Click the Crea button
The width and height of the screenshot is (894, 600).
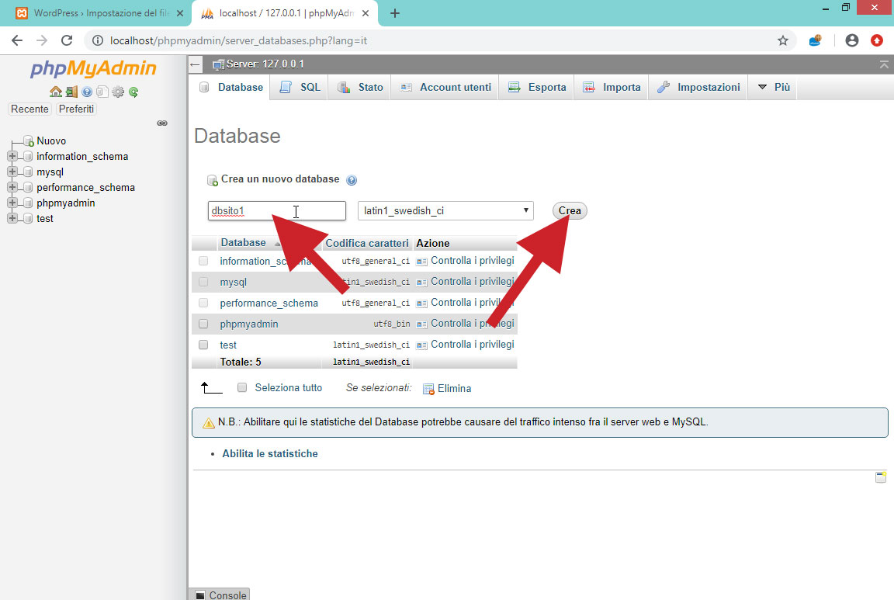click(x=570, y=211)
